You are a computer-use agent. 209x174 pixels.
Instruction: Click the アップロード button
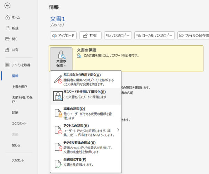pyautogui.click(x=63, y=35)
